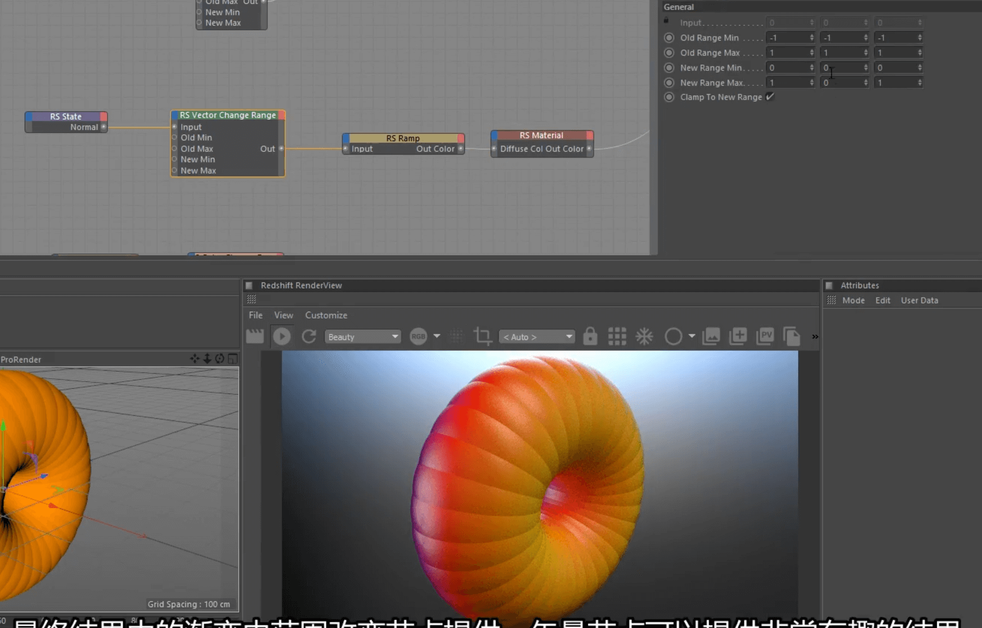Select the RS Vector Change Range node title
982x628 pixels.
(x=228, y=115)
